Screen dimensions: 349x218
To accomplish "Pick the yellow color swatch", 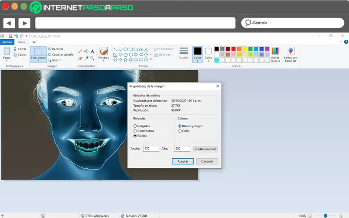I will 245,49.
